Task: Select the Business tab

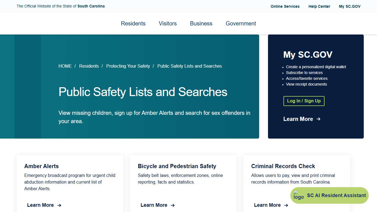Action: coord(201,23)
